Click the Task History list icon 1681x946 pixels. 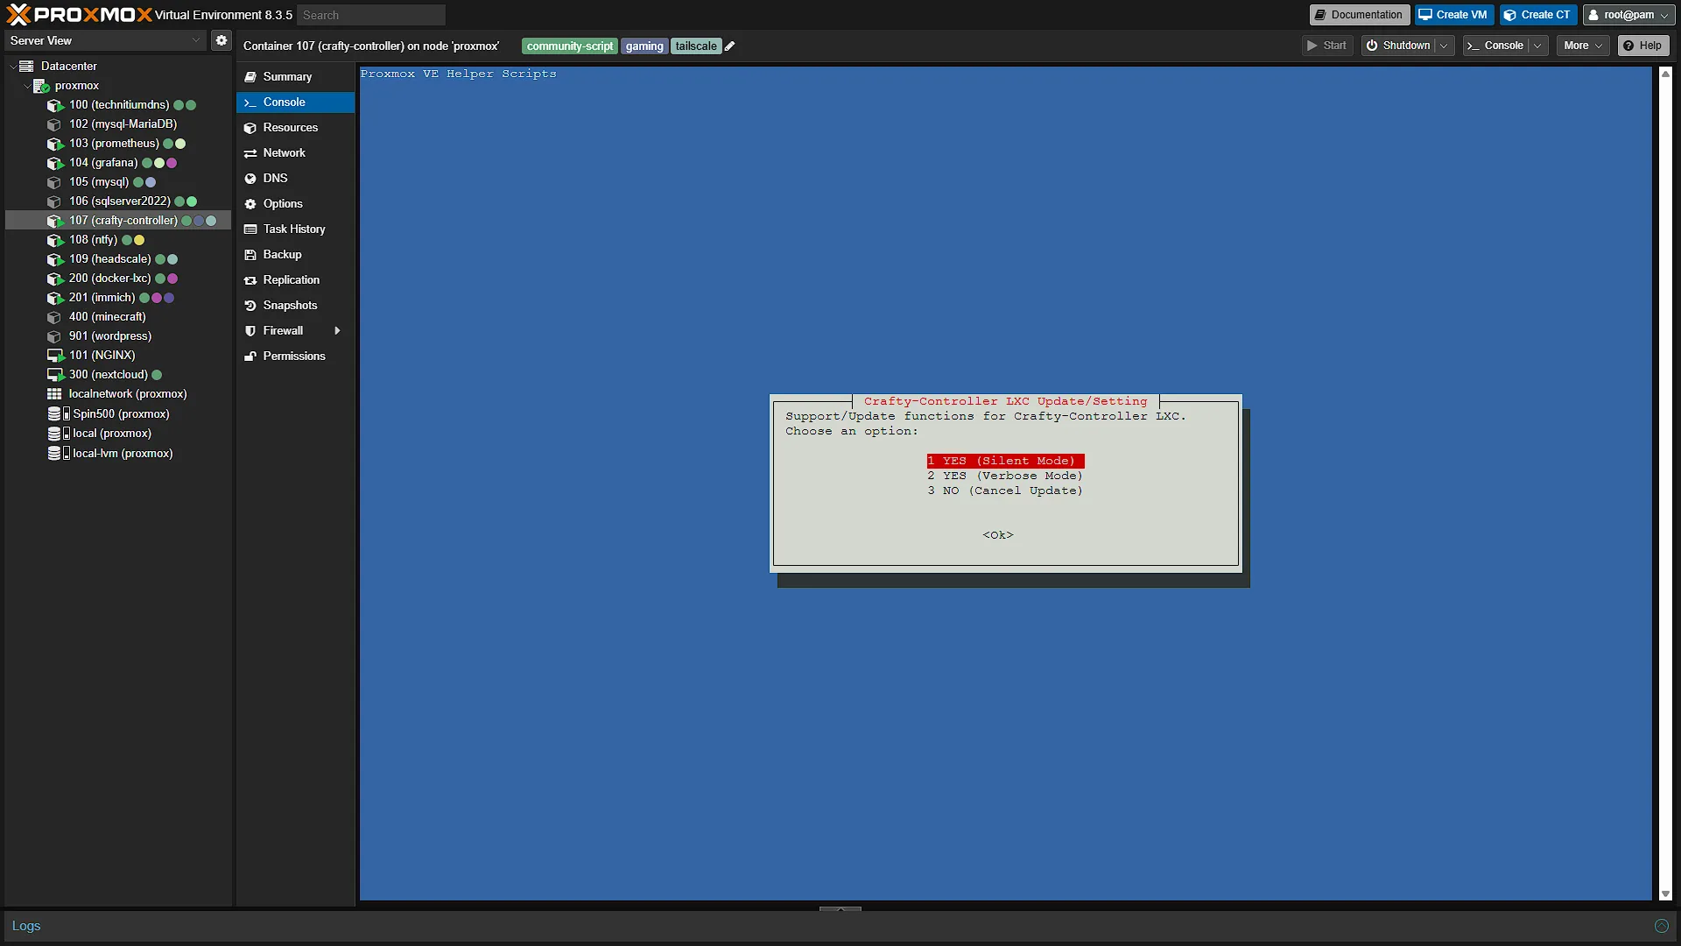[250, 229]
